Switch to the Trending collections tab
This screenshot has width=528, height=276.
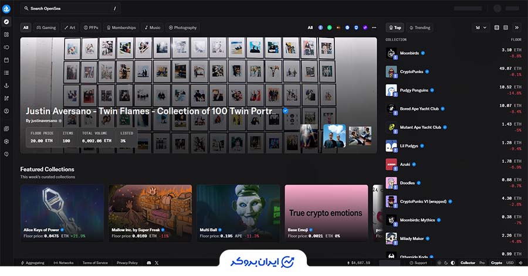pyautogui.click(x=419, y=28)
